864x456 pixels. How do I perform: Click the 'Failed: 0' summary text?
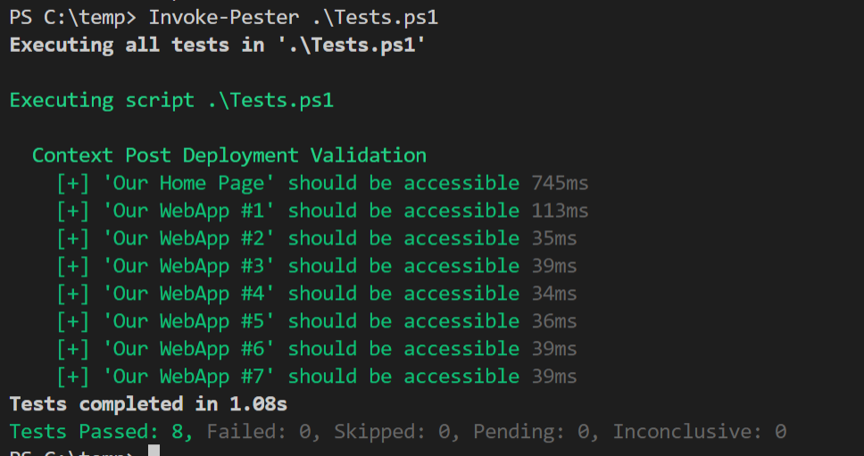pos(263,431)
